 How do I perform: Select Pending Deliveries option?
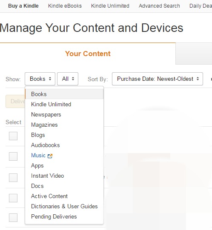(x=64, y=216)
